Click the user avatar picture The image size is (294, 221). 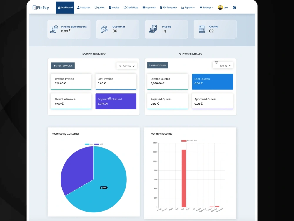220,8
